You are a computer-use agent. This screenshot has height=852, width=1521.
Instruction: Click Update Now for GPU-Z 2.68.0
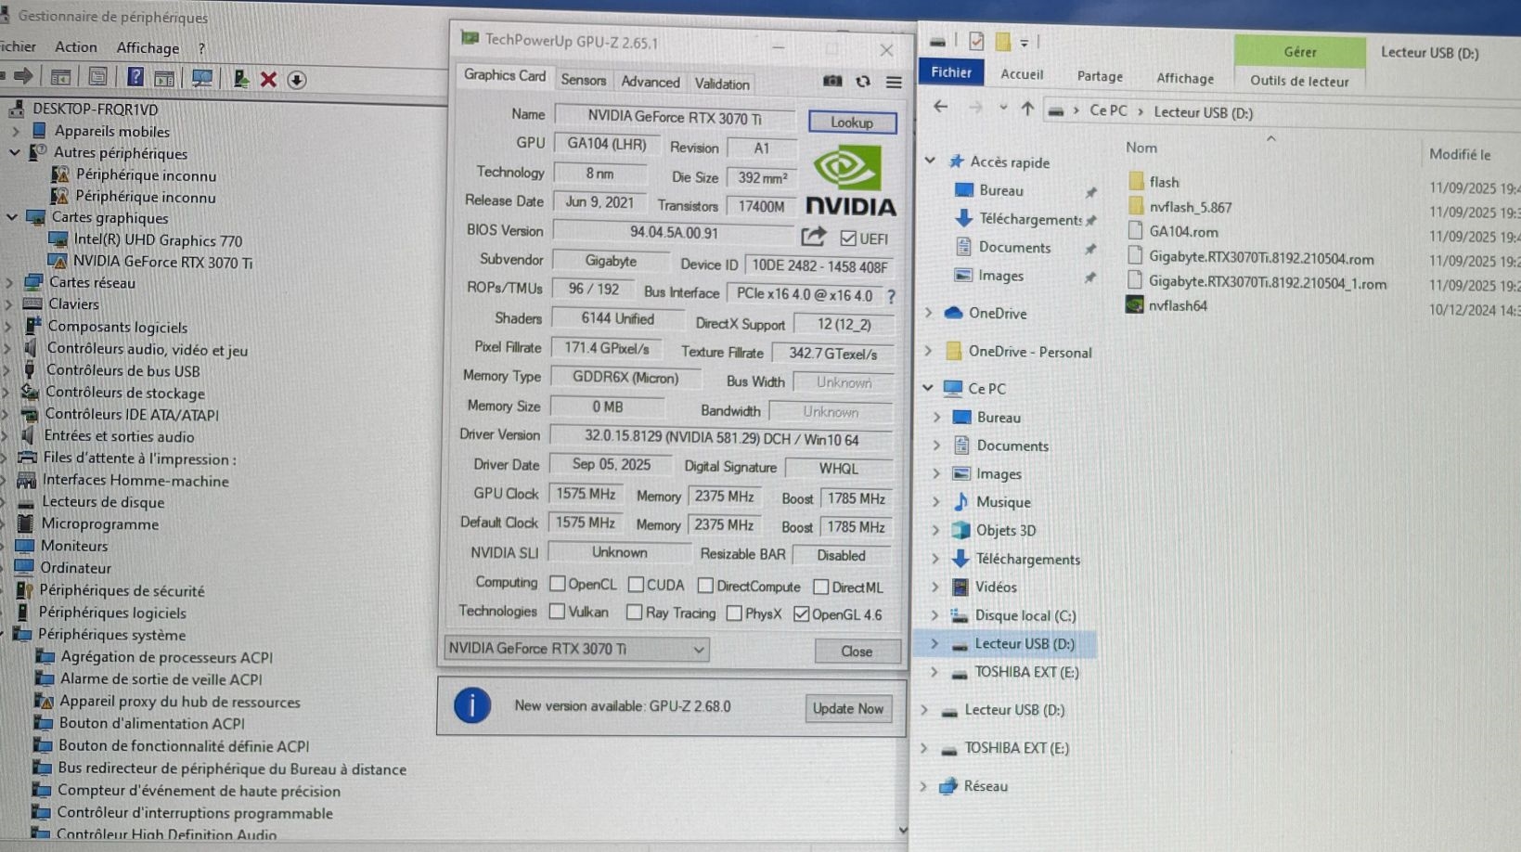pyautogui.click(x=848, y=708)
